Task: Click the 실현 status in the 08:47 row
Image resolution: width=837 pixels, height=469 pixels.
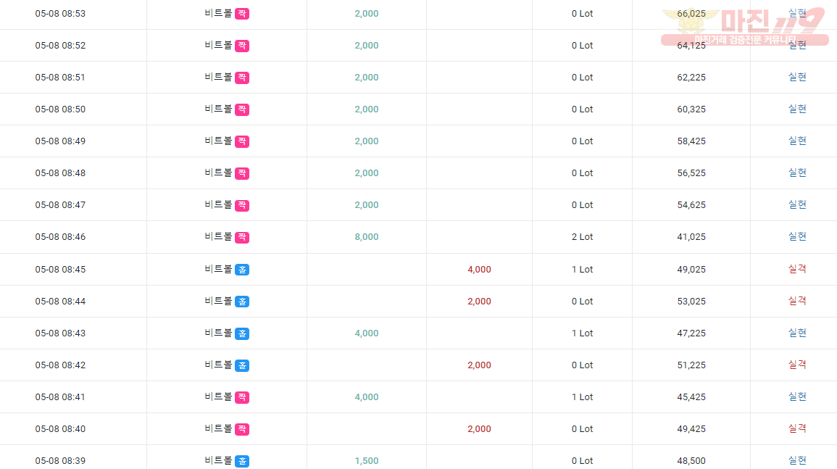Action: coord(797,204)
